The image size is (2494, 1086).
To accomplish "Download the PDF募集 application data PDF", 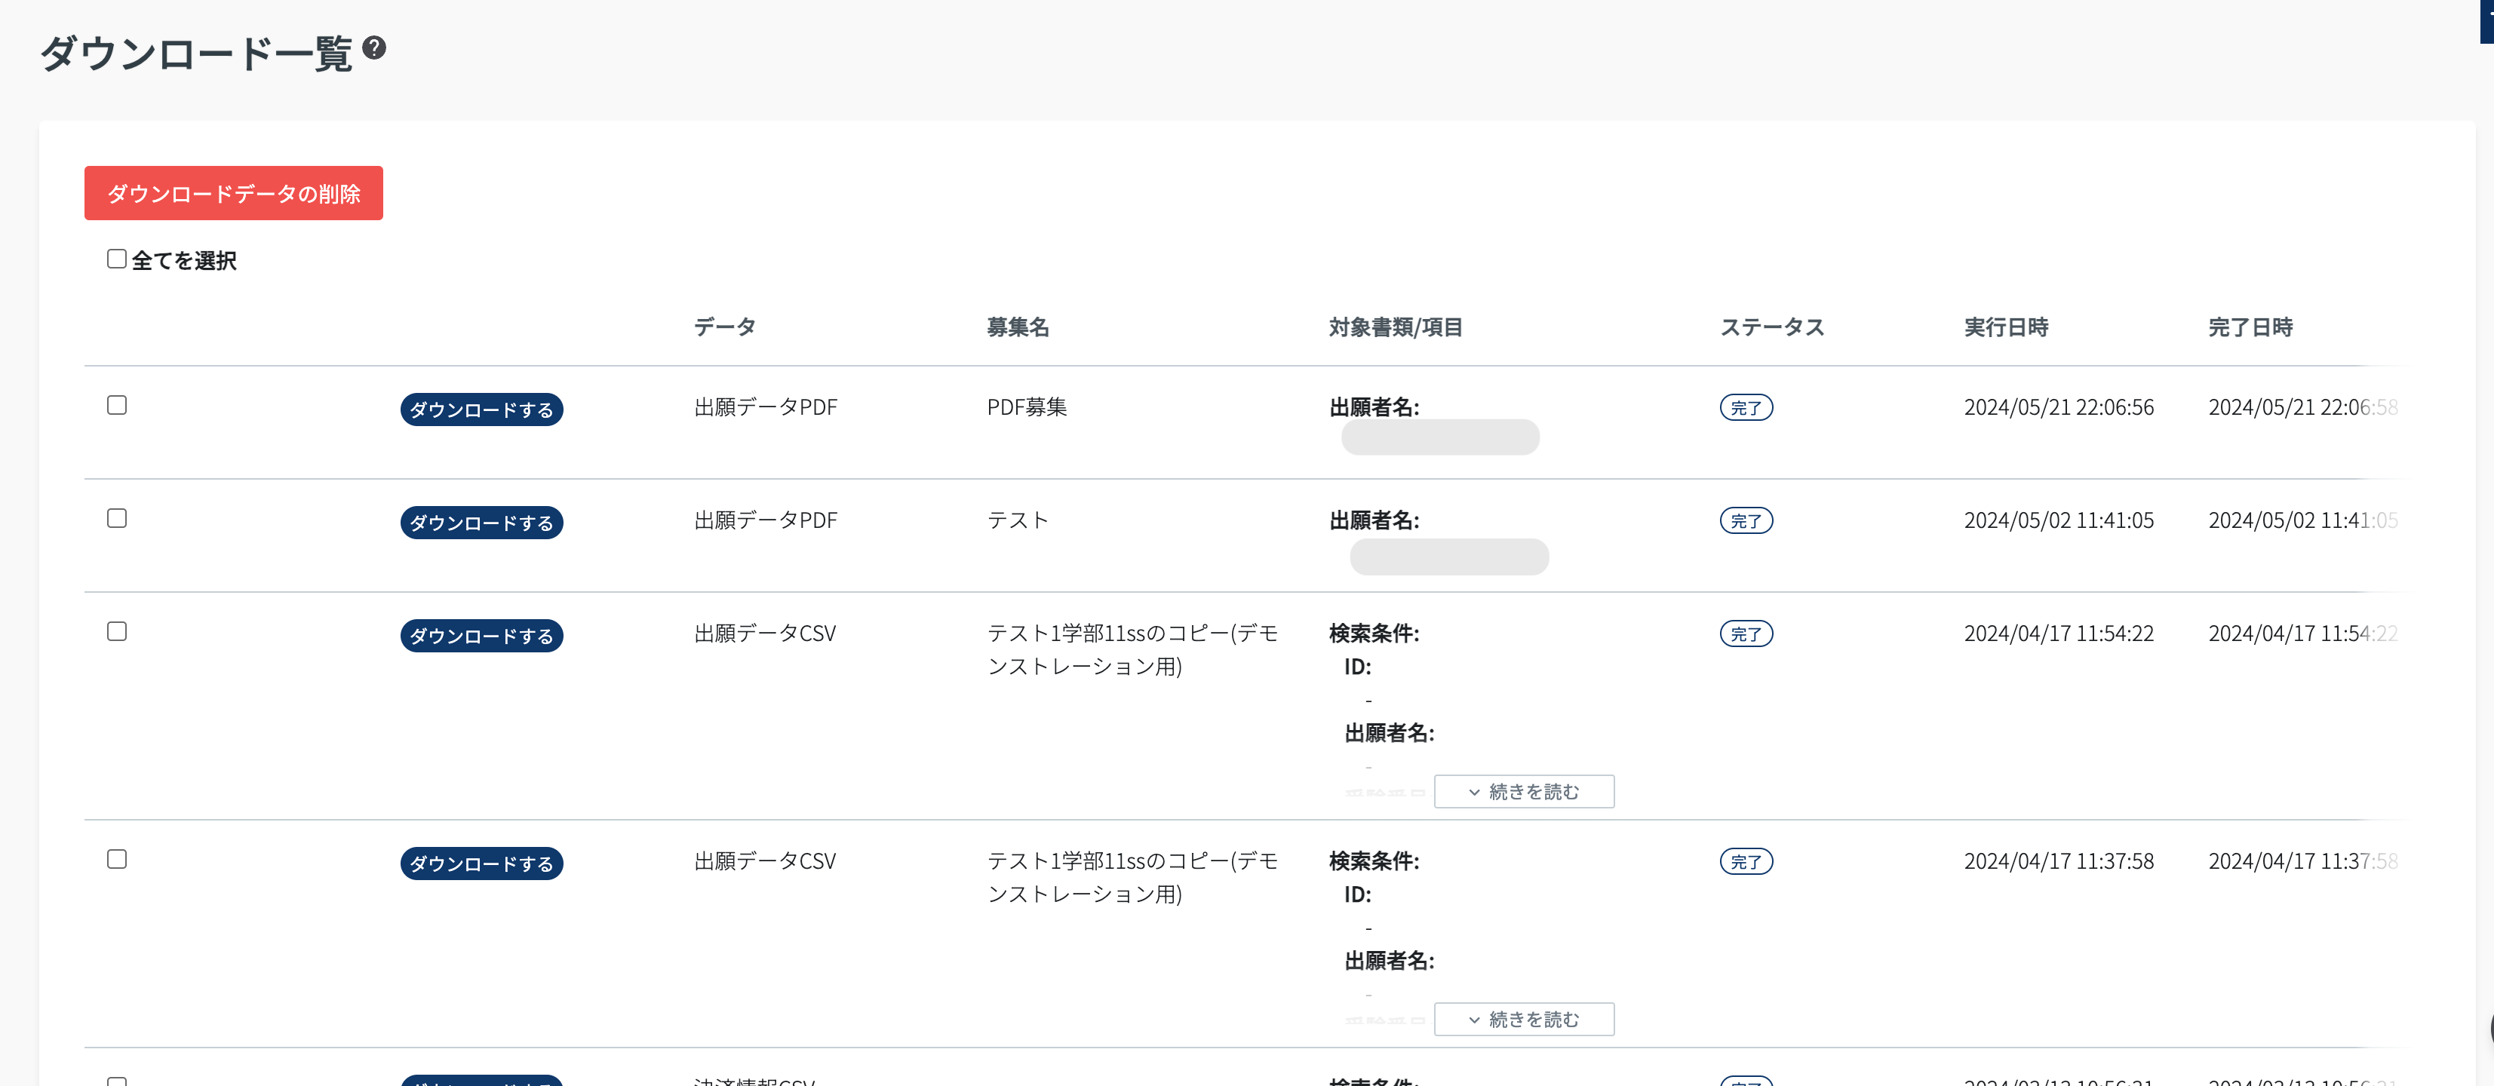I will tap(481, 410).
